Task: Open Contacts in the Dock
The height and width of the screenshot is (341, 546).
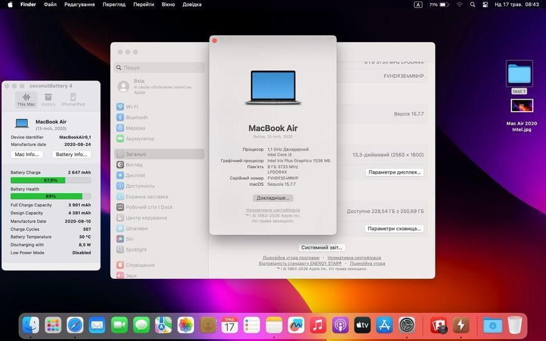Action: [208, 325]
